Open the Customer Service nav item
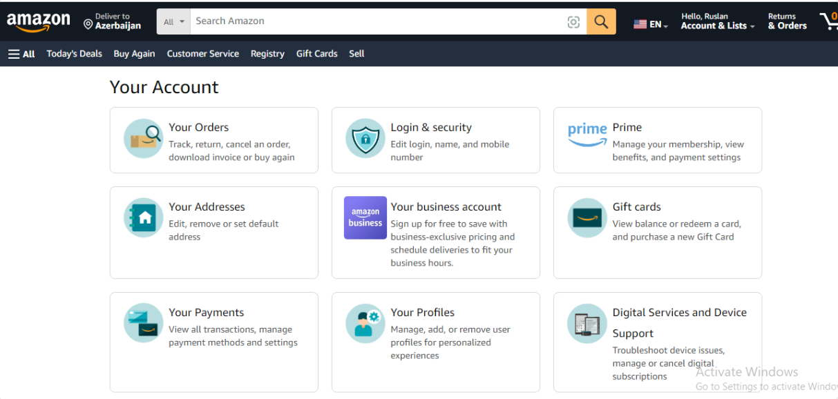This screenshot has width=838, height=399. (x=202, y=54)
